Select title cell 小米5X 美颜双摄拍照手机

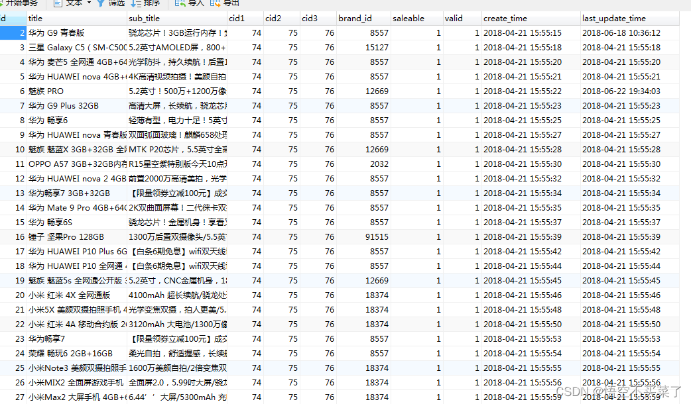77,310
